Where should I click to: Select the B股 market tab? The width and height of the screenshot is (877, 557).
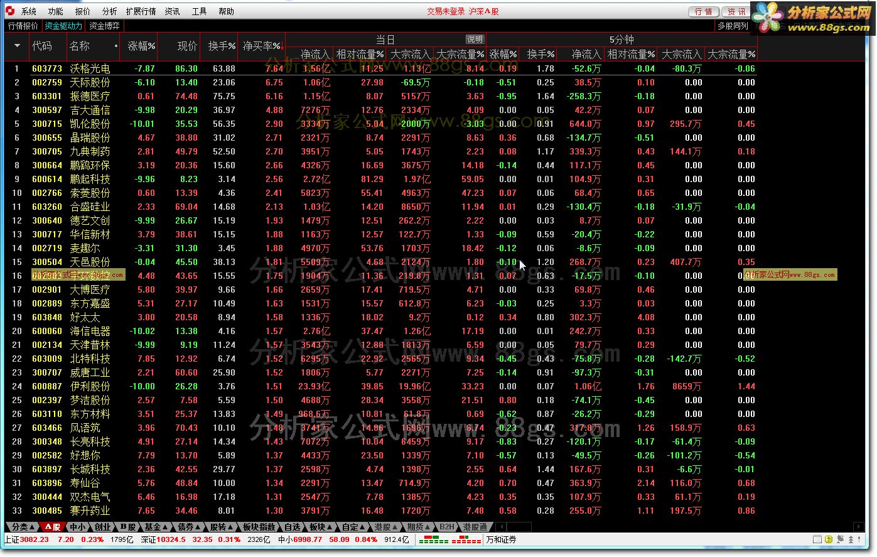click(x=128, y=527)
